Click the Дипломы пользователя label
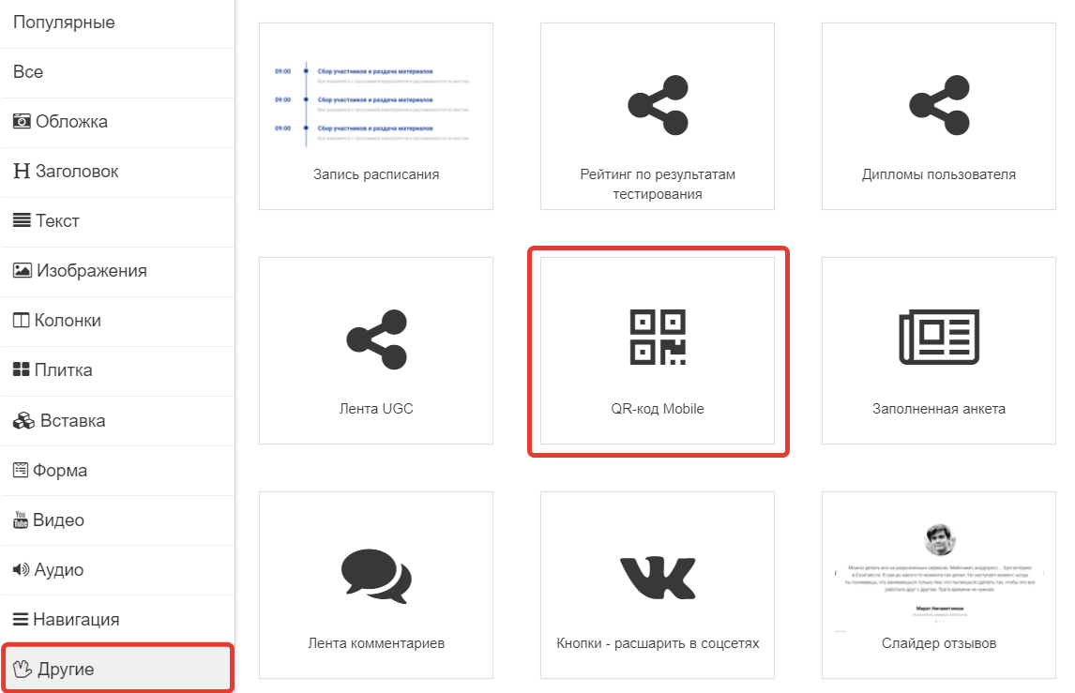Image resolution: width=1075 pixels, height=693 pixels. tap(939, 174)
